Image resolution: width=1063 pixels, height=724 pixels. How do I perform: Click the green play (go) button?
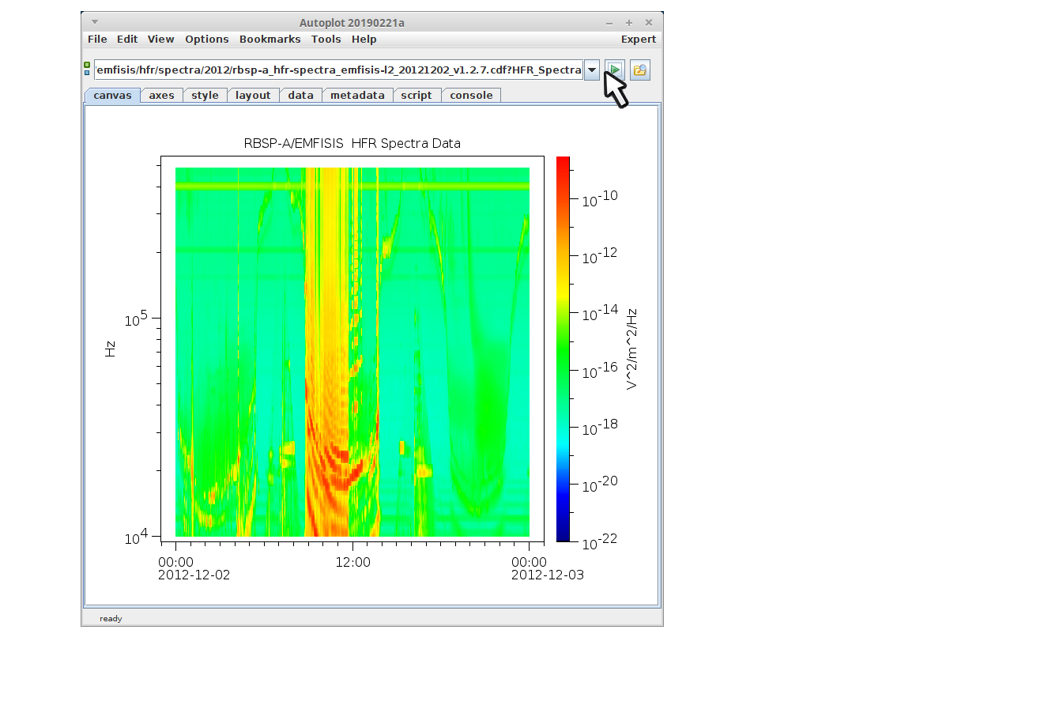[614, 70]
